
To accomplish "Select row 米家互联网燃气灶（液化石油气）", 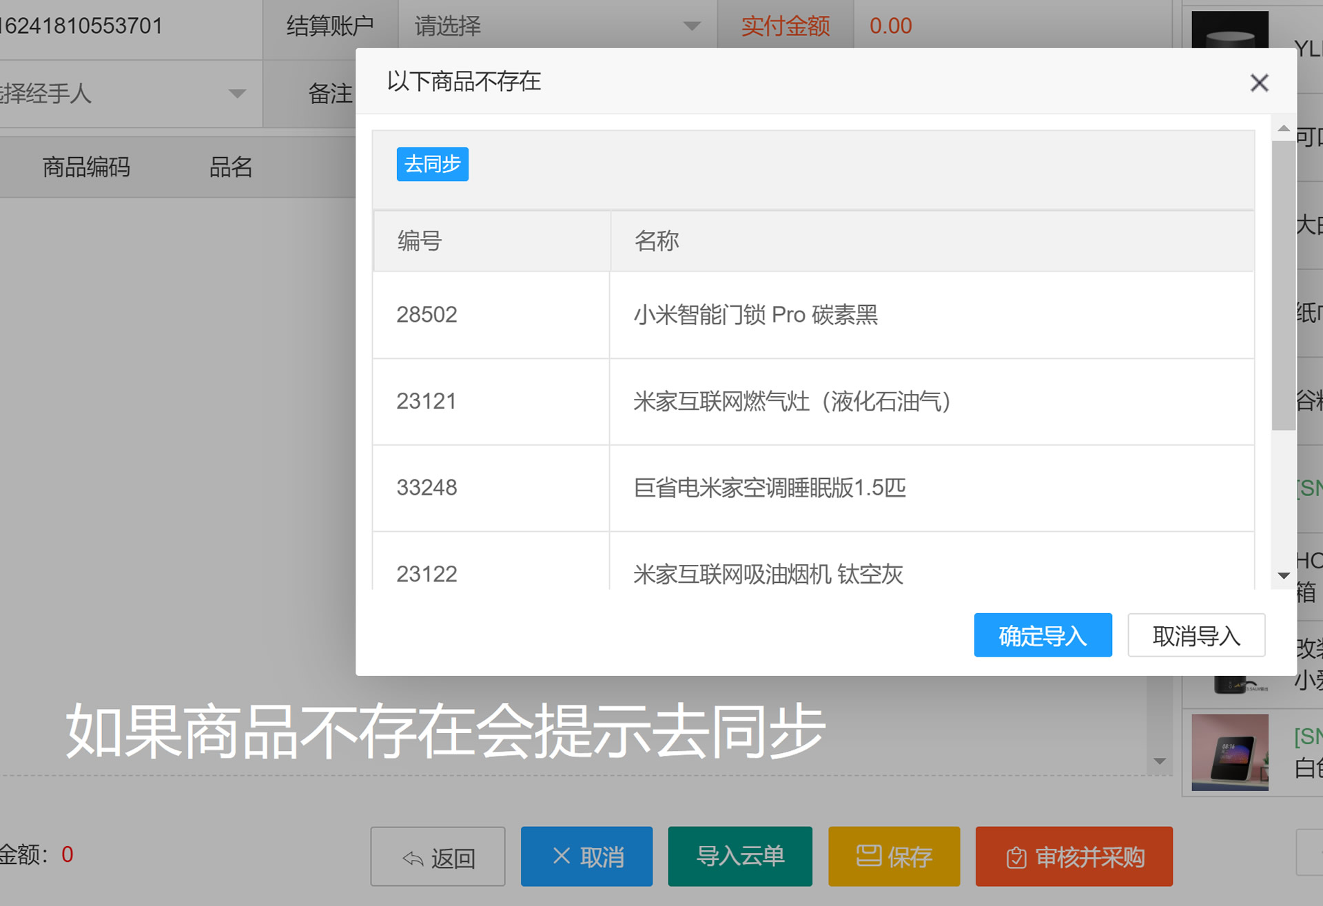I will pos(792,401).
